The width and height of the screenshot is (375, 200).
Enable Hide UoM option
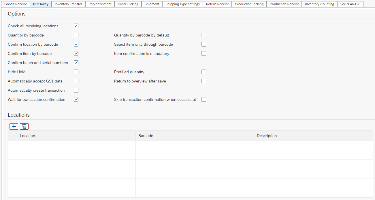click(x=76, y=72)
